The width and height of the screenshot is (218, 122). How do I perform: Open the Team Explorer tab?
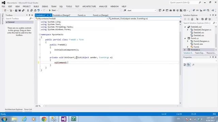[x=200, y=53]
